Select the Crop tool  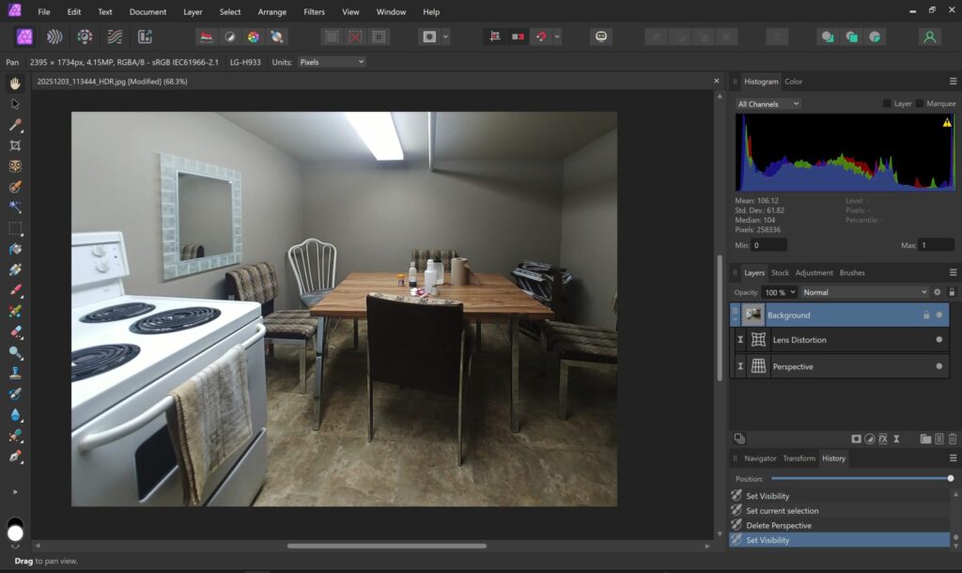(x=15, y=146)
